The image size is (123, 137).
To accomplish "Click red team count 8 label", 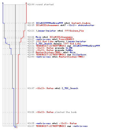I will (x=26, y=3).
